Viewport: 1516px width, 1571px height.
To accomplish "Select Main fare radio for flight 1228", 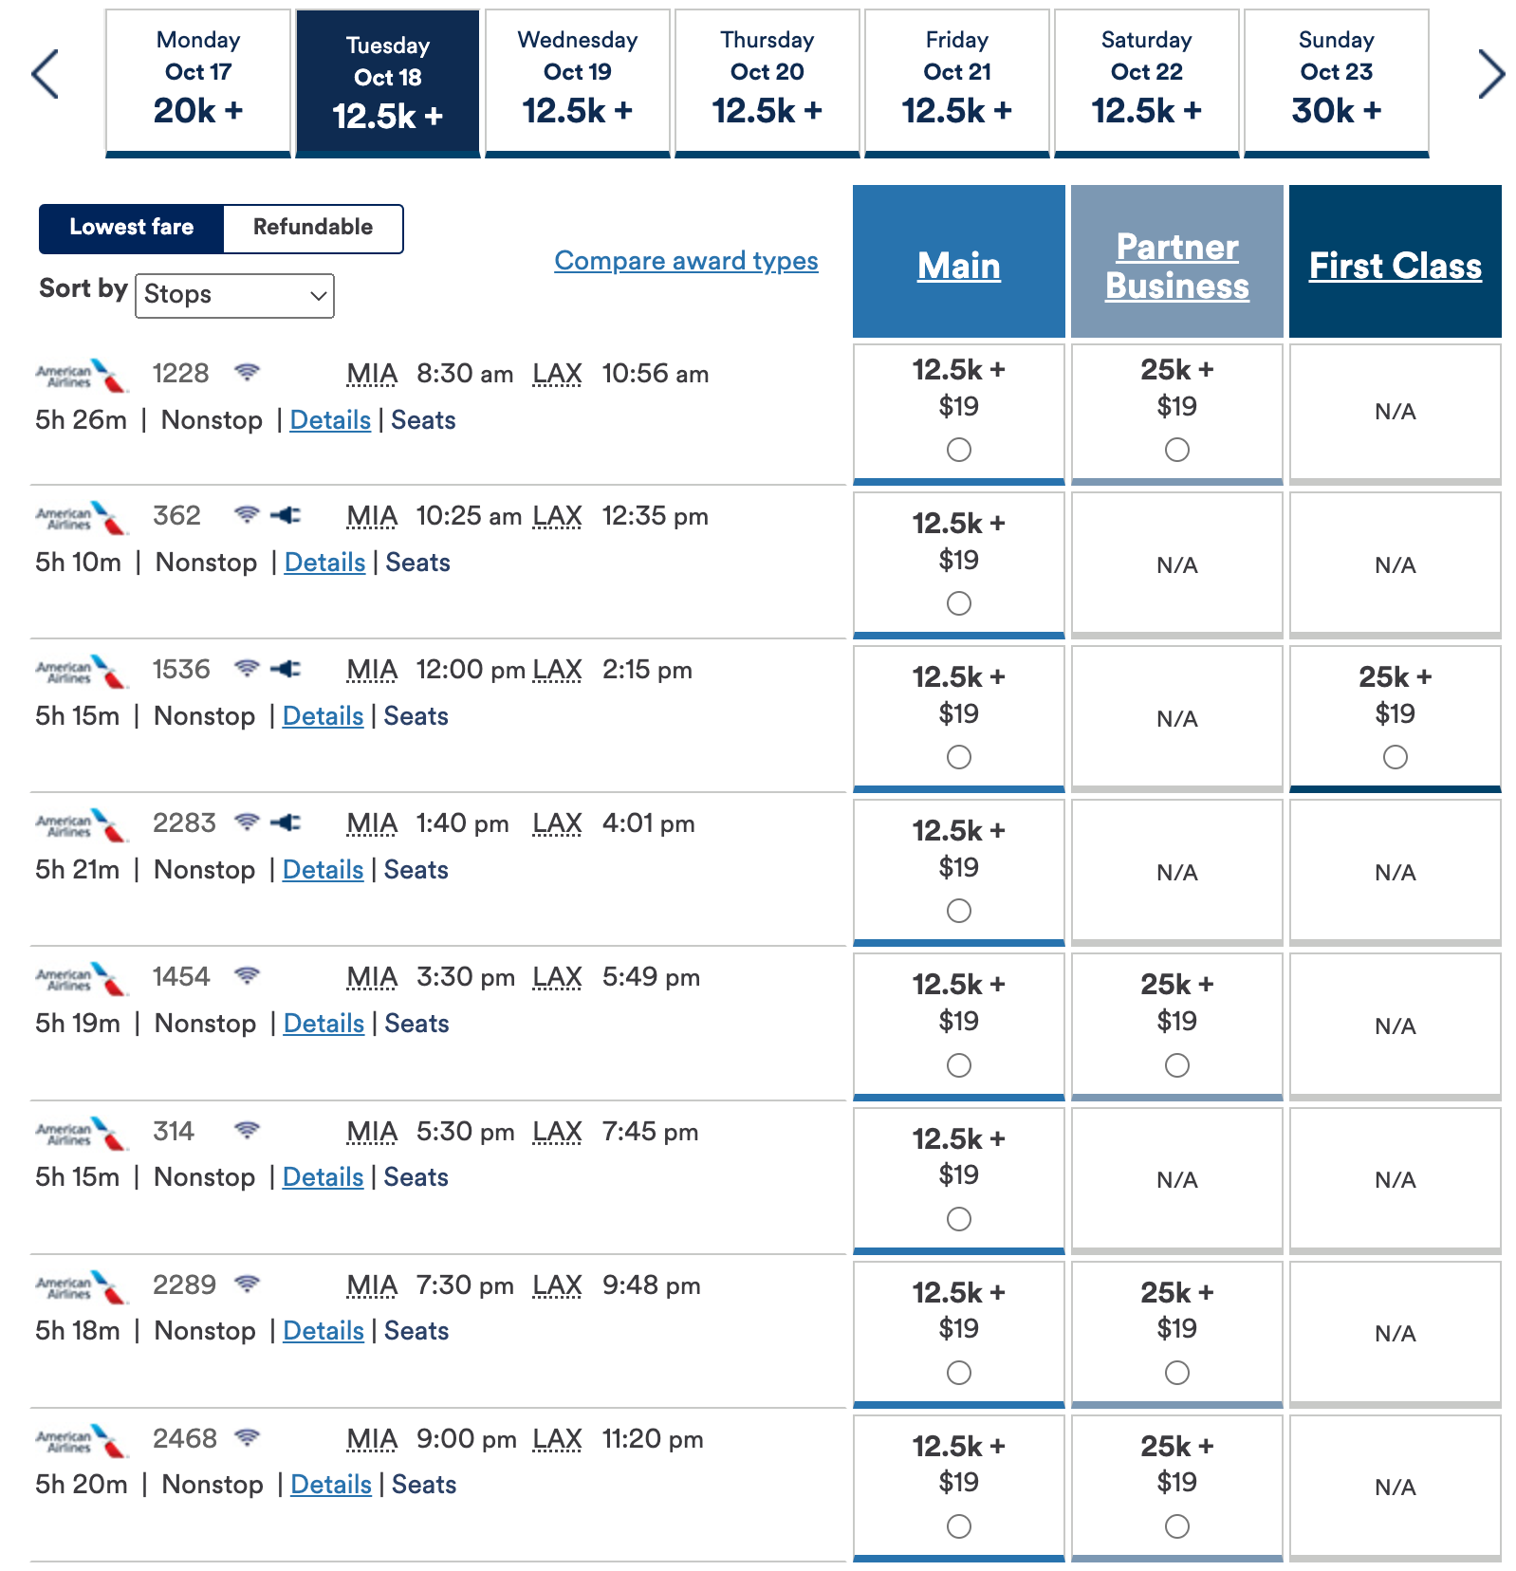I will 959,450.
